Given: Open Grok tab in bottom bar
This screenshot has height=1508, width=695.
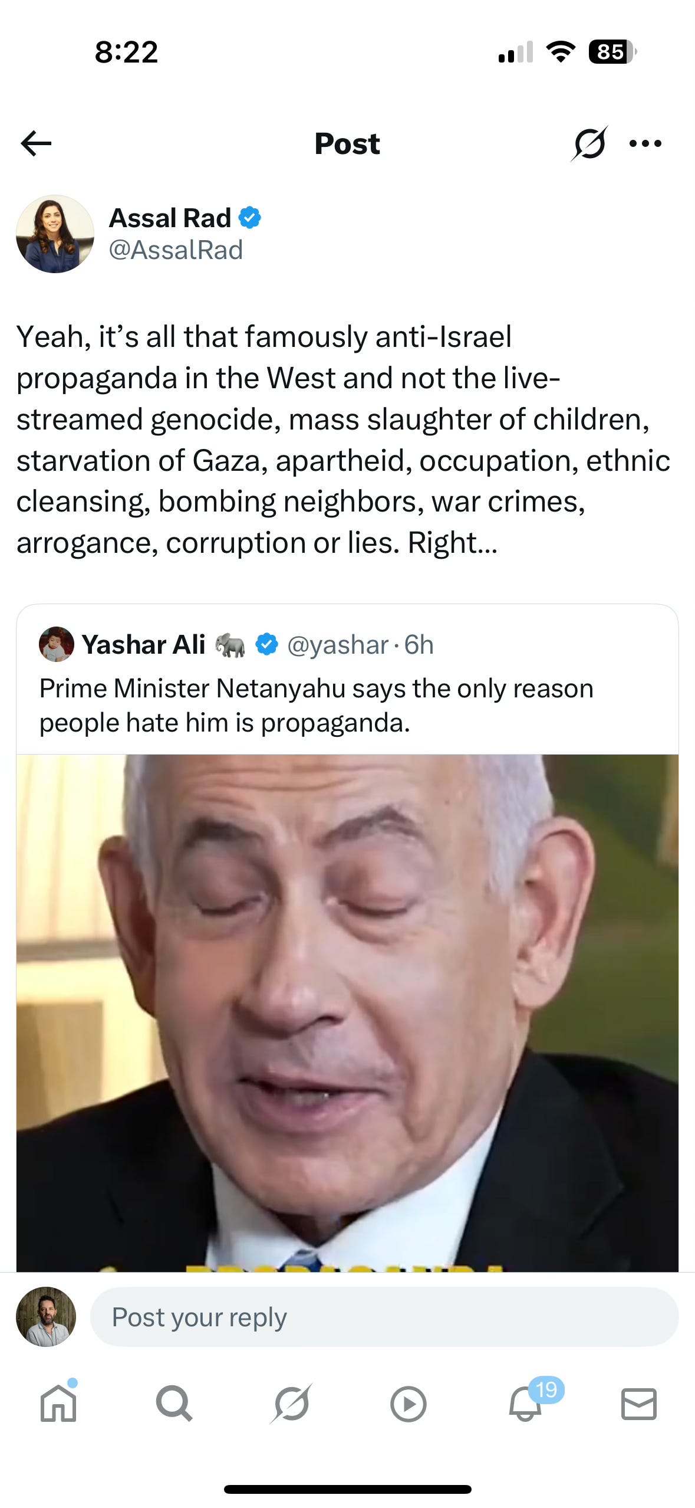Looking at the screenshot, I should [x=291, y=1404].
